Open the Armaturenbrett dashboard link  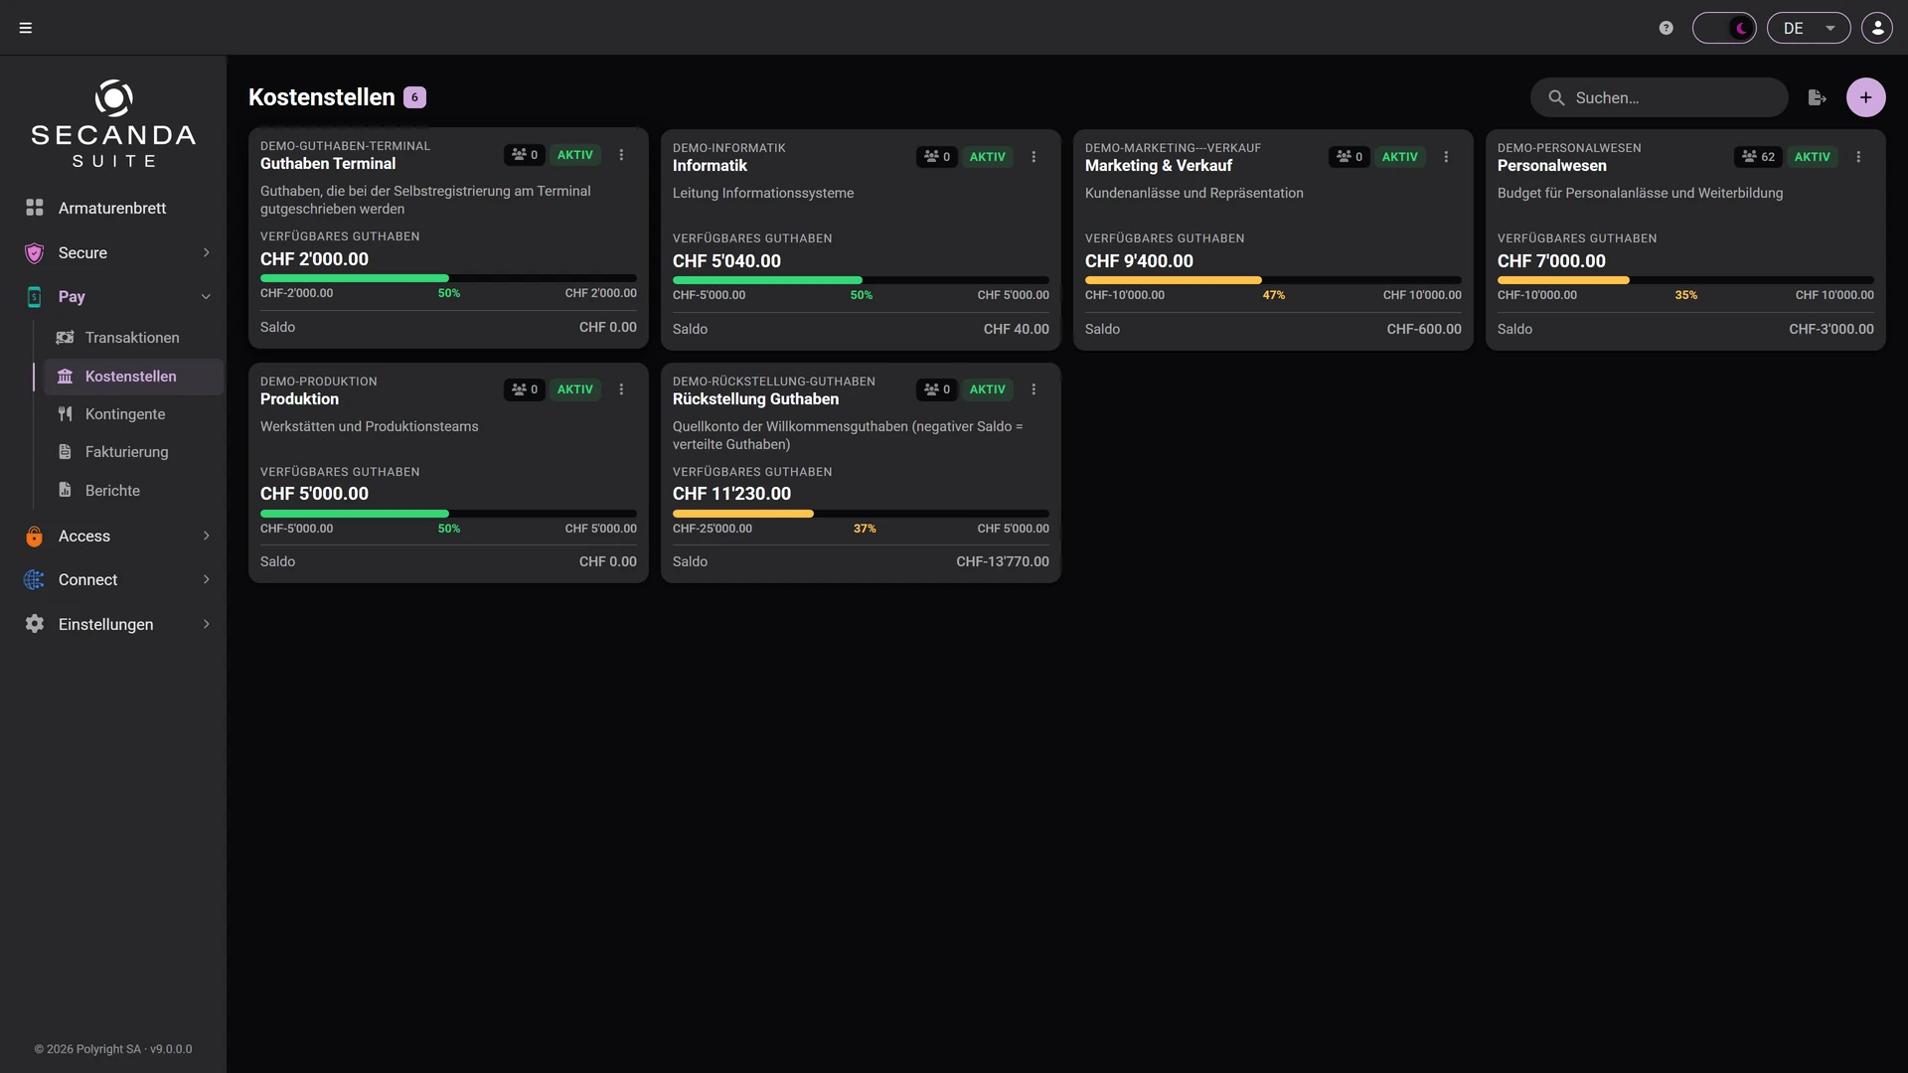112,208
